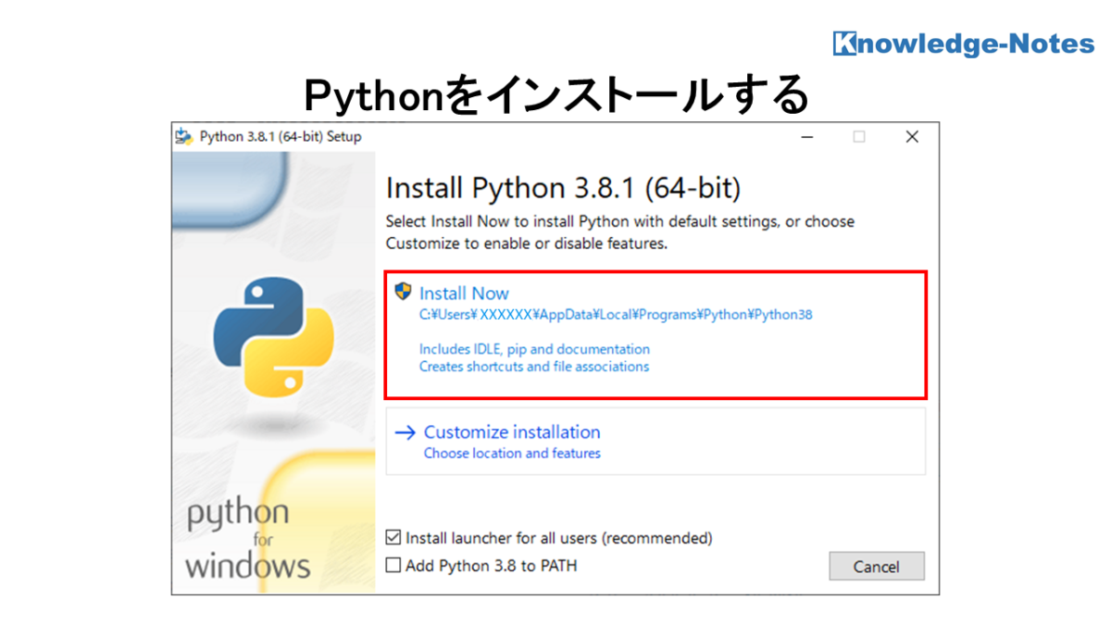Screen dimensions: 1111x625
Task: Click the 'Python 3.8.1 (64-bit) Setup' title text
Action: tap(281, 137)
